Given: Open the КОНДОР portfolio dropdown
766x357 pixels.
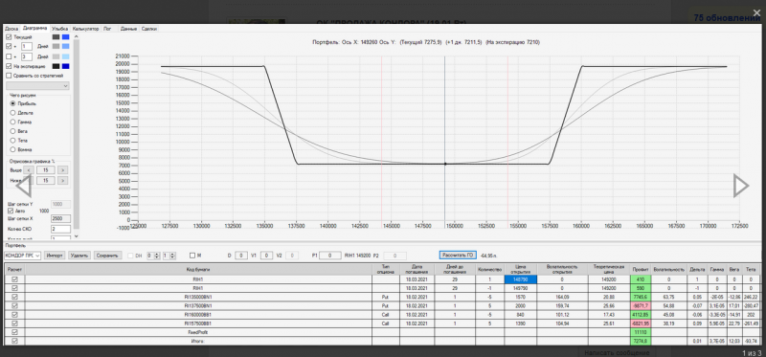Looking at the screenshot, I should click(22, 256).
